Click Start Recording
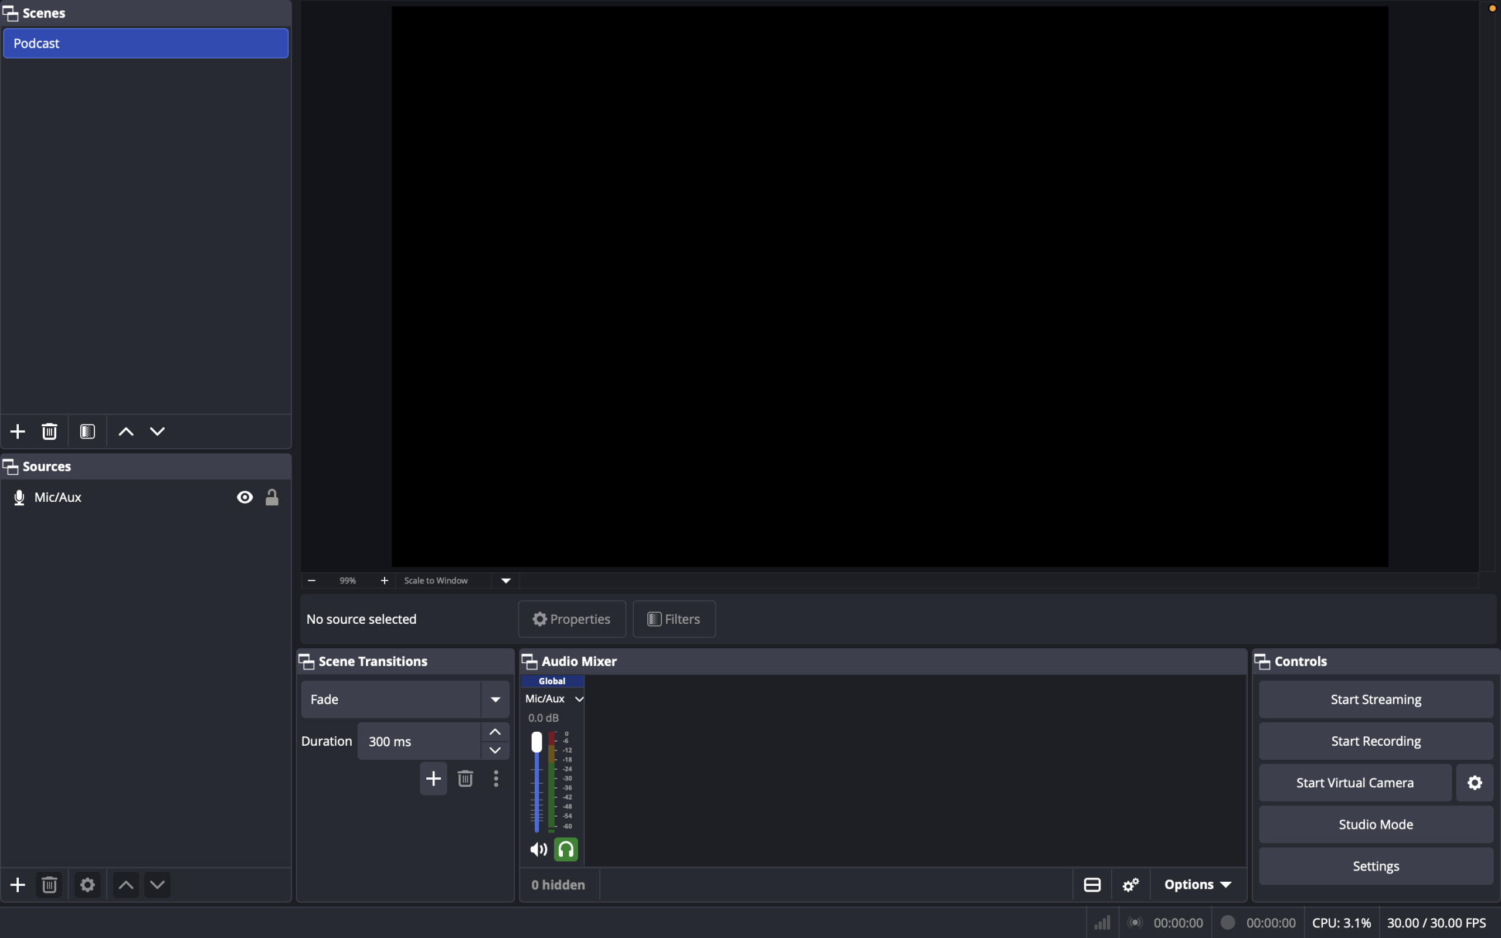This screenshot has width=1501, height=938. pos(1376,742)
